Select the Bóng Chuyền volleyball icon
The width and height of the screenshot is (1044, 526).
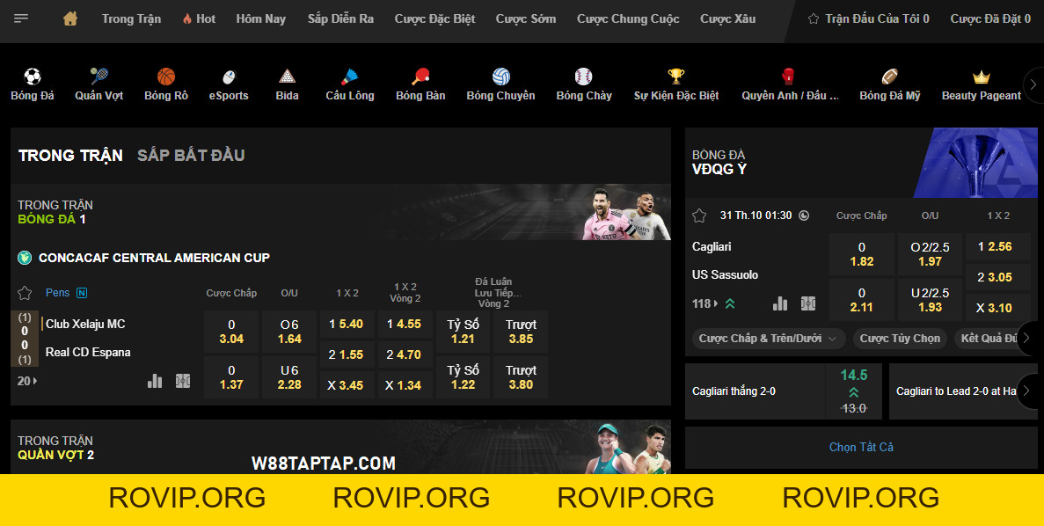click(500, 76)
